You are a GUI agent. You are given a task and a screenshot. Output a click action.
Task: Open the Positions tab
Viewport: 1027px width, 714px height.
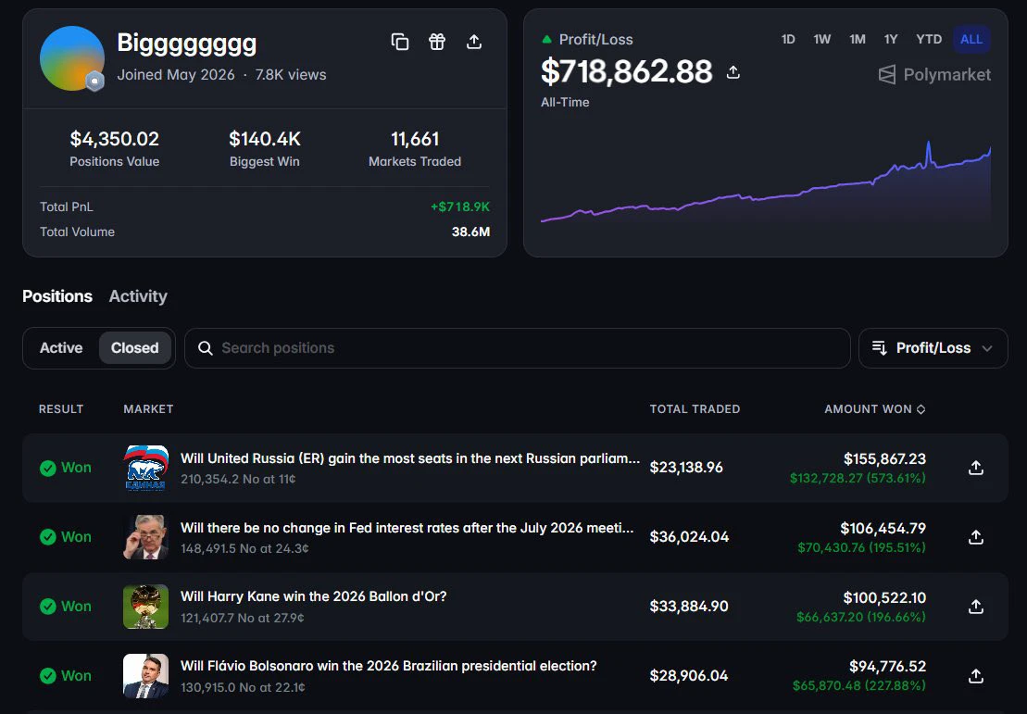pyautogui.click(x=57, y=296)
